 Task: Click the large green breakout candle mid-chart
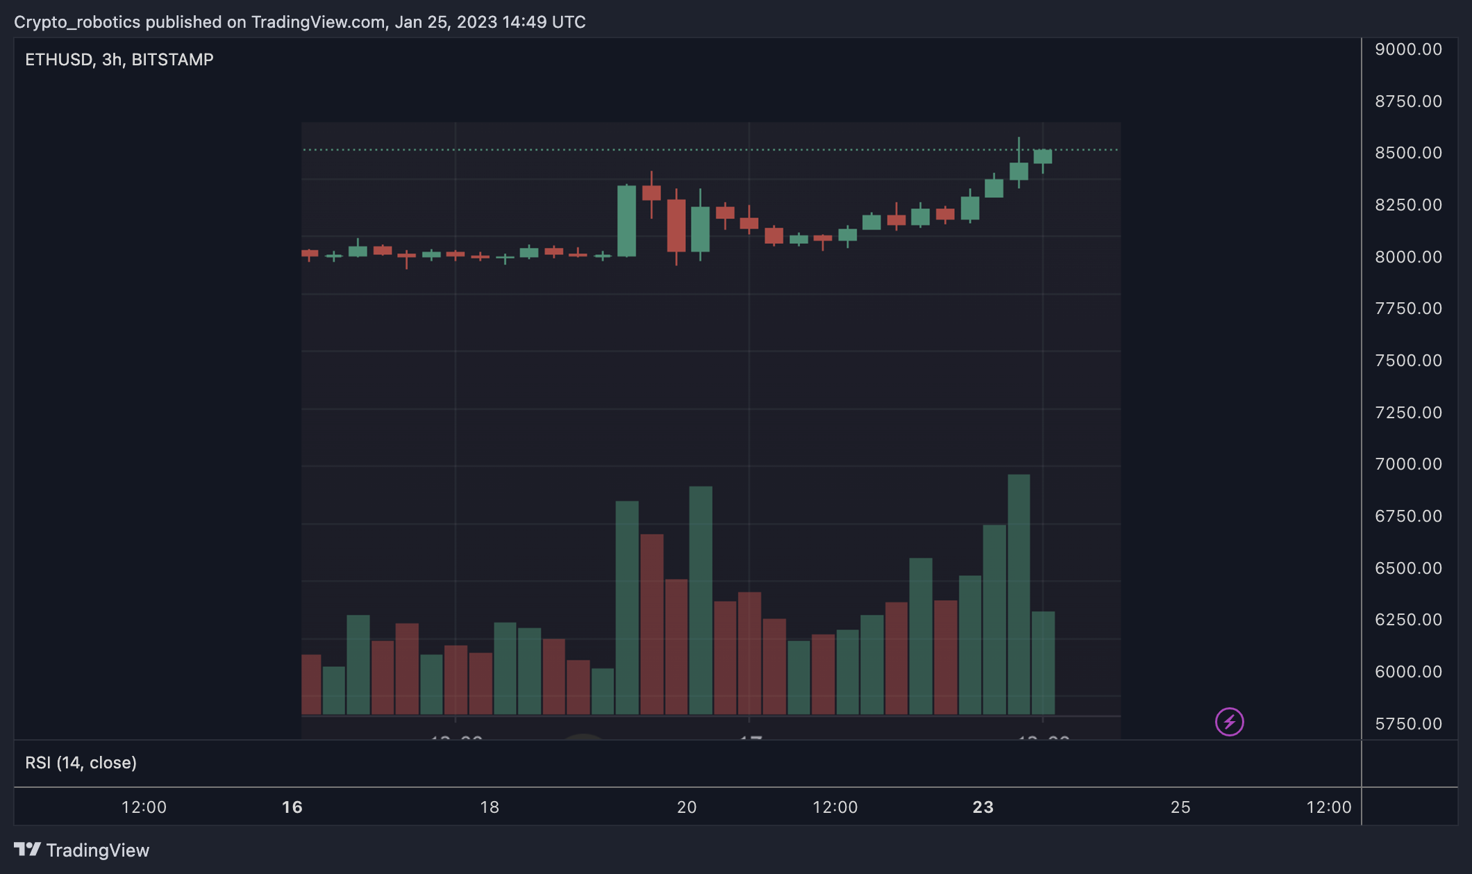[x=627, y=221]
